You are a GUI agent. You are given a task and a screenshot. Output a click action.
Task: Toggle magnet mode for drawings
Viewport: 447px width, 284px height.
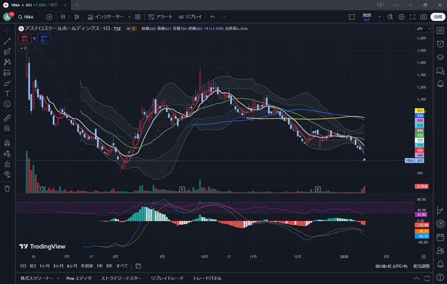click(7, 143)
